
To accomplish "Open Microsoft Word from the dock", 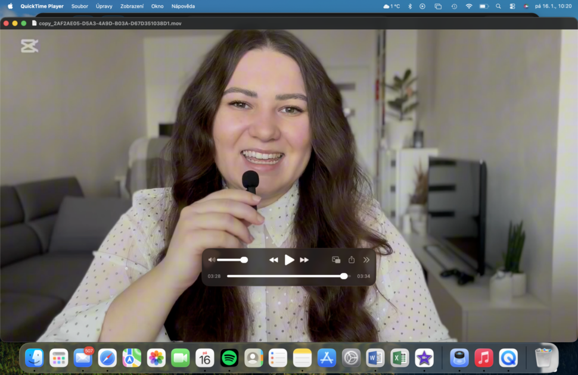I will tap(375, 358).
